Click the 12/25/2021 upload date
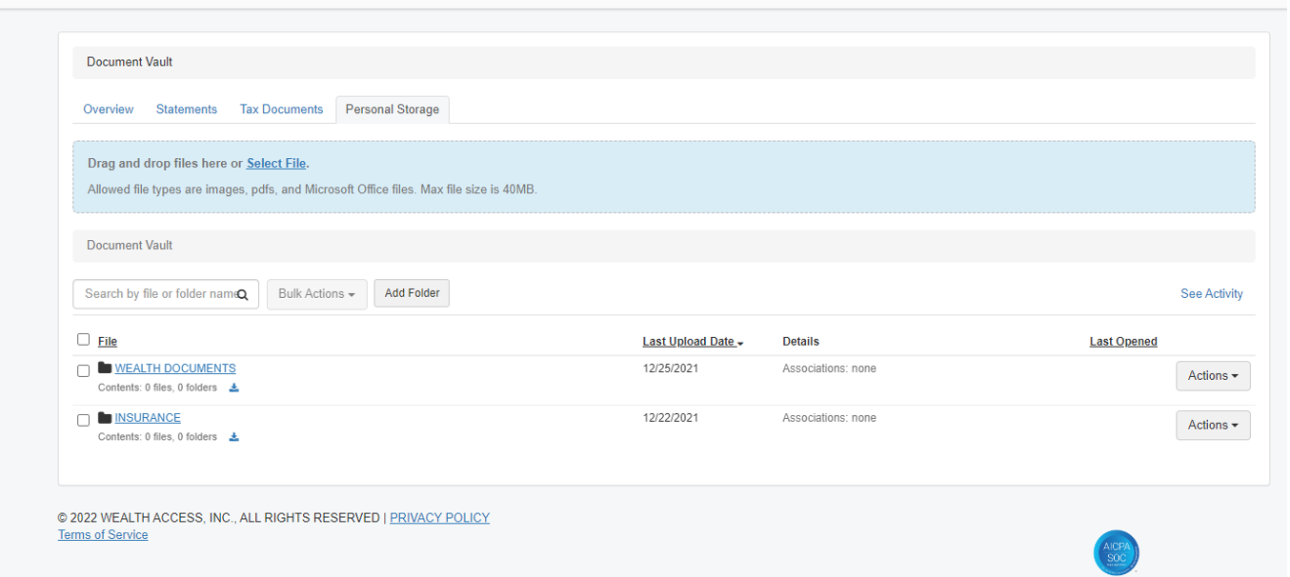 pos(671,368)
